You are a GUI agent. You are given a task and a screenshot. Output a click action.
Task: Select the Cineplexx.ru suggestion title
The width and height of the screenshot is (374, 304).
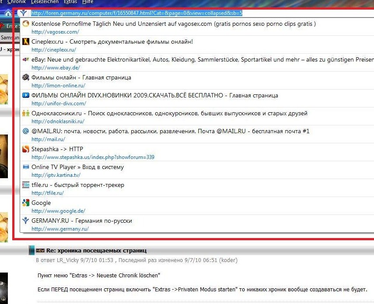click(112, 41)
